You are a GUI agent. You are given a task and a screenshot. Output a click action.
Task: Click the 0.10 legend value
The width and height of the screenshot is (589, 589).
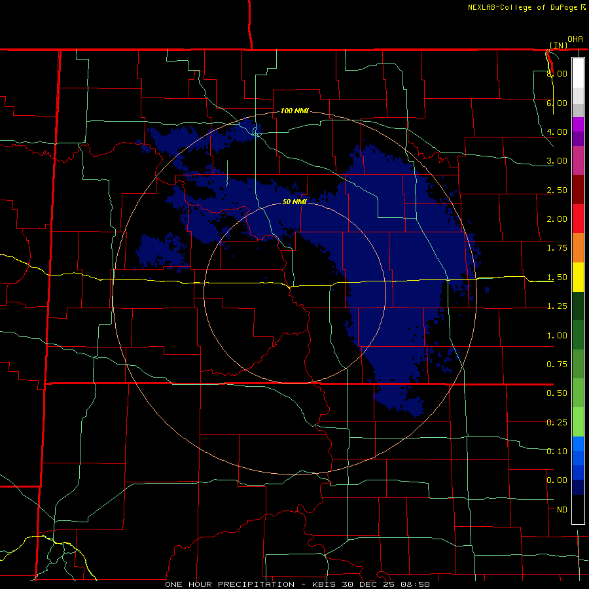tap(557, 452)
